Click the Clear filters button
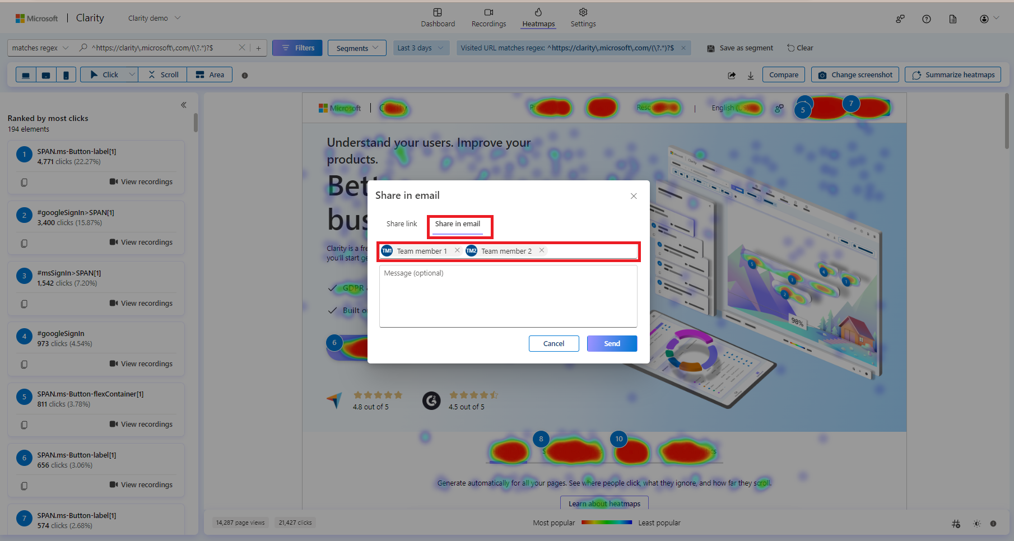The image size is (1014, 541). click(800, 48)
